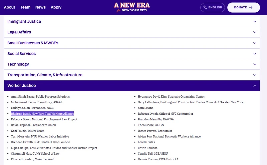Click the translate icon beside English

click(x=205, y=7)
